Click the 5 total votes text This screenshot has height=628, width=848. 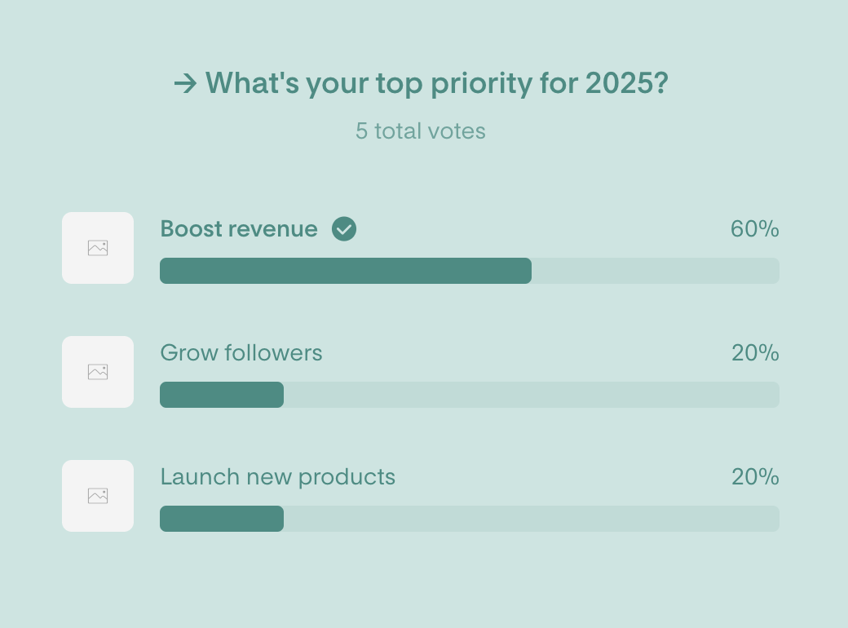click(x=420, y=130)
